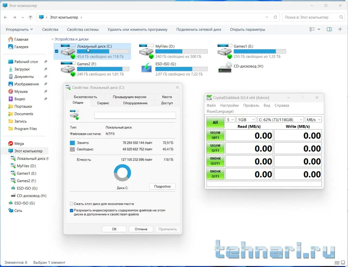Switch to large icons view in status bar
Screen dimensions: 348x267
coord(343,263)
